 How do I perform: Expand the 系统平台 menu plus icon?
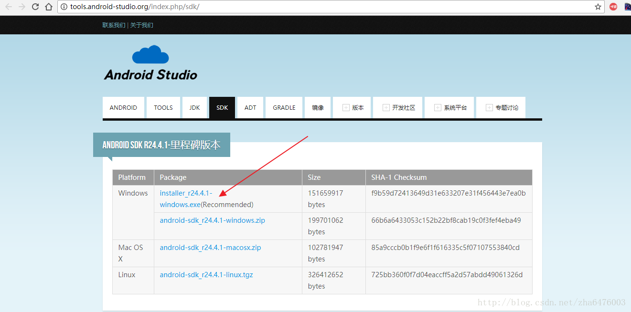(438, 108)
